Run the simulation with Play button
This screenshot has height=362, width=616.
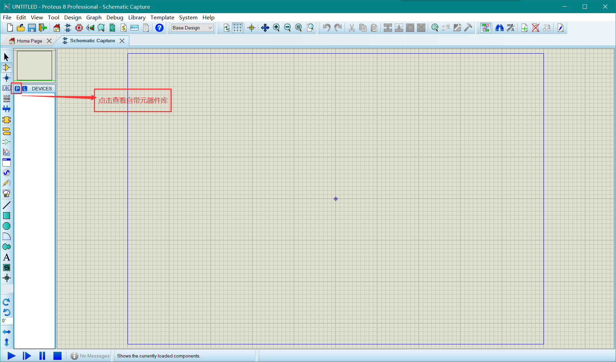[11, 356]
